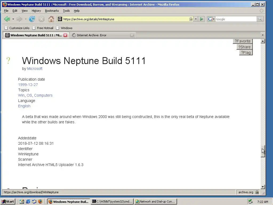Image resolution: width=273 pixels, height=205 pixels.
Task: Open the Forward history dropdown arrow
Action: tap(26, 19)
